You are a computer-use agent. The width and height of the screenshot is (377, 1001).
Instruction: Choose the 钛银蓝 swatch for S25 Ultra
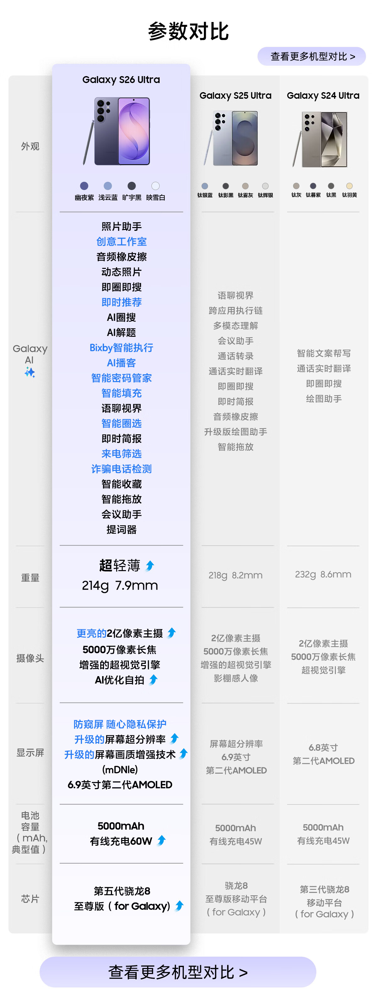[205, 186]
